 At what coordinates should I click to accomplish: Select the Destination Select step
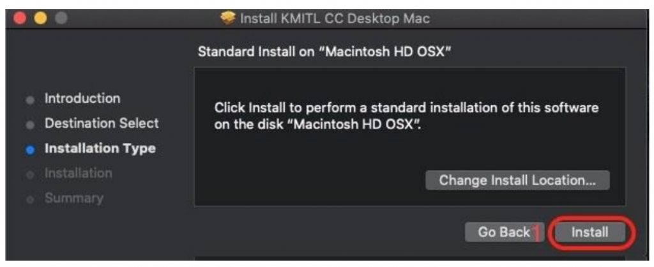click(x=102, y=123)
